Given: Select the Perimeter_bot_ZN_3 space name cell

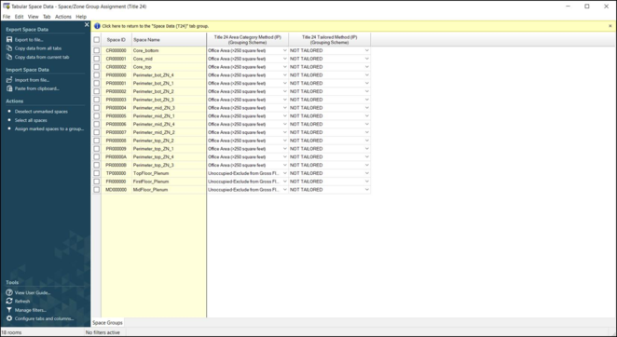Looking at the screenshot, I should pos(169,100).
